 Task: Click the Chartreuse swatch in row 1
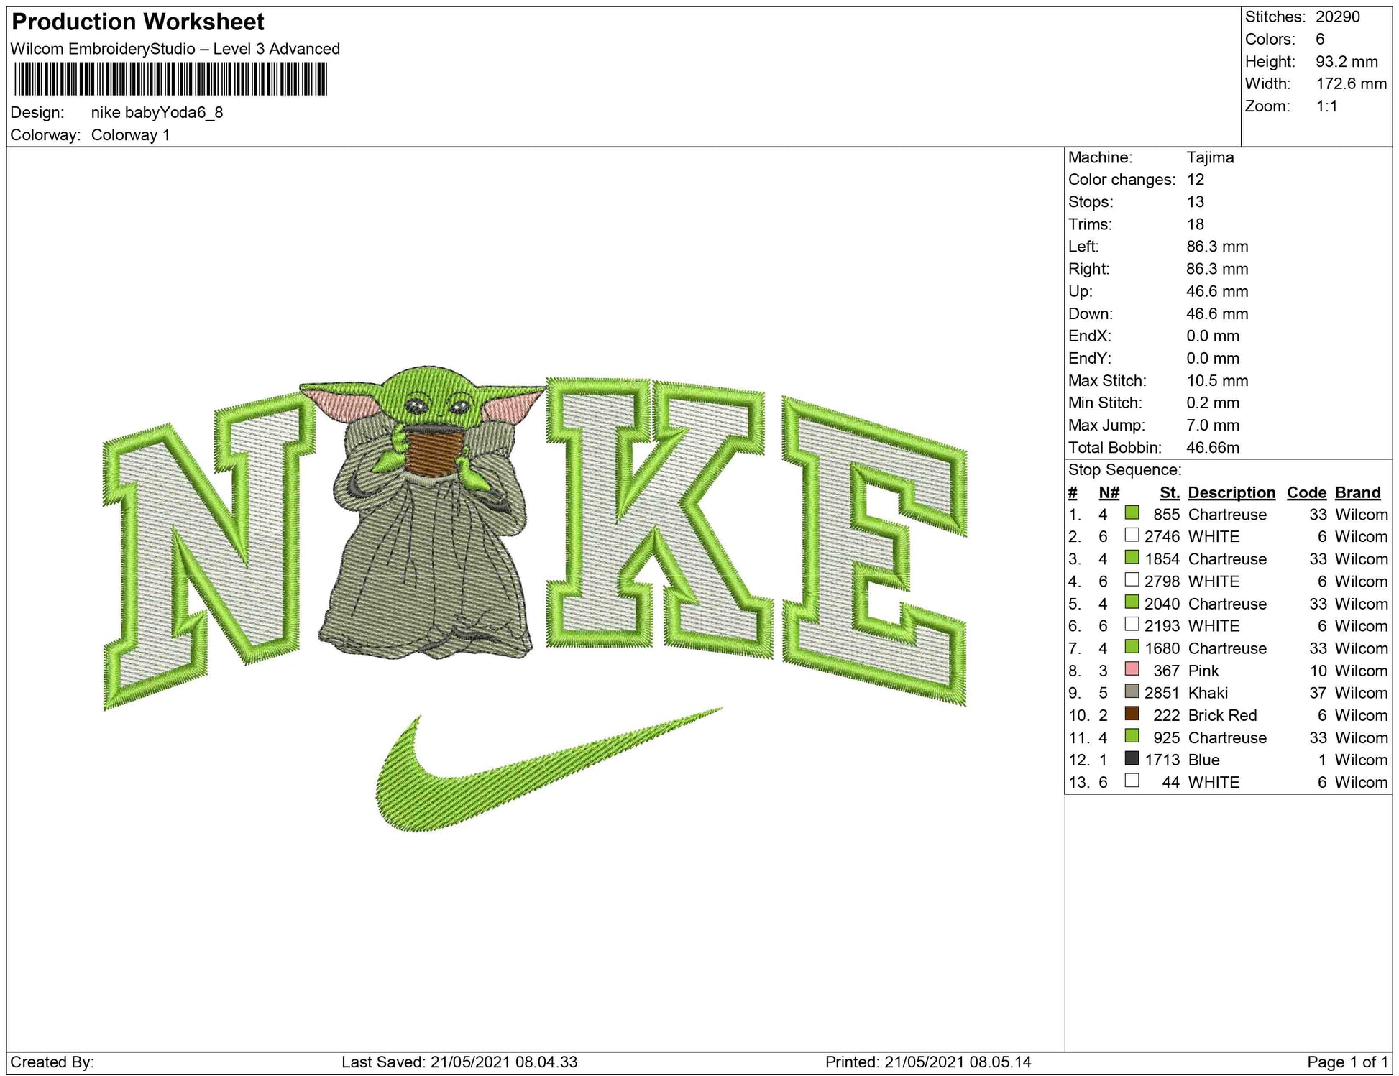(1132, 513)
